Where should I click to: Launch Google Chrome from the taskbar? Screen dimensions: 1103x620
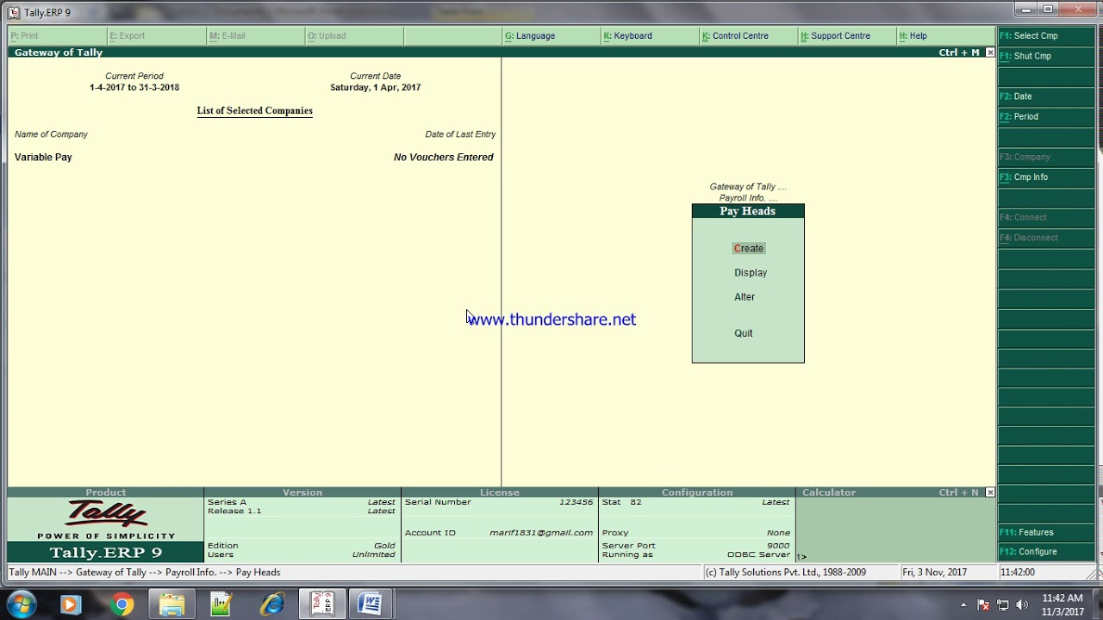click(122, 605)
